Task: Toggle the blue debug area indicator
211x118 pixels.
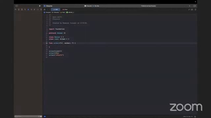Action: click(x=45, y=117)
